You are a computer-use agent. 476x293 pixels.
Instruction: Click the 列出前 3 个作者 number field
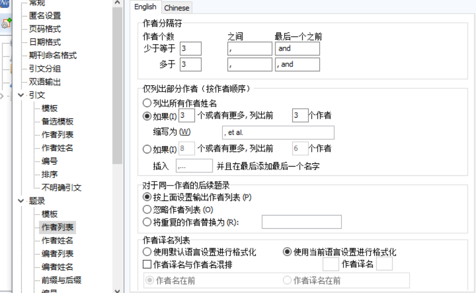[x=300, y=115]
